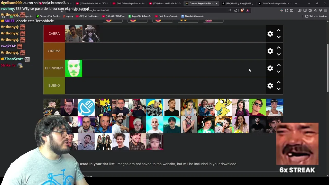Select green-tinted face in BUENISIMO tier
The image size is (329, 185).
tap(74, 68)
